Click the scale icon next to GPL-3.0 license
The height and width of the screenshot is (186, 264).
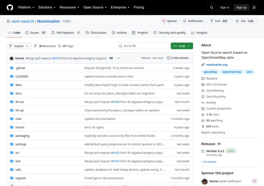(x=203, y=84)
